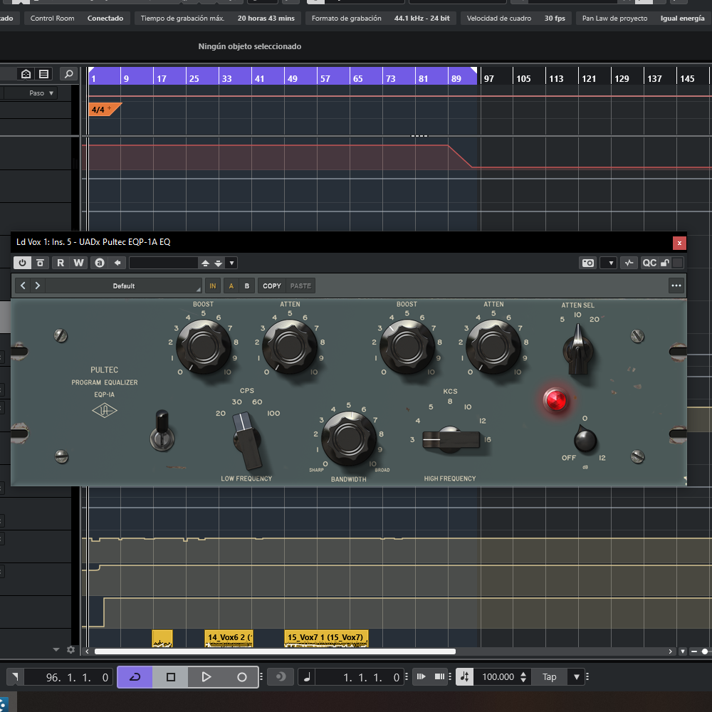Image resolution: width=712 pixels, height=712 pixels.
Task: Click the quarter-note time format icon
Action: [307, 678]
